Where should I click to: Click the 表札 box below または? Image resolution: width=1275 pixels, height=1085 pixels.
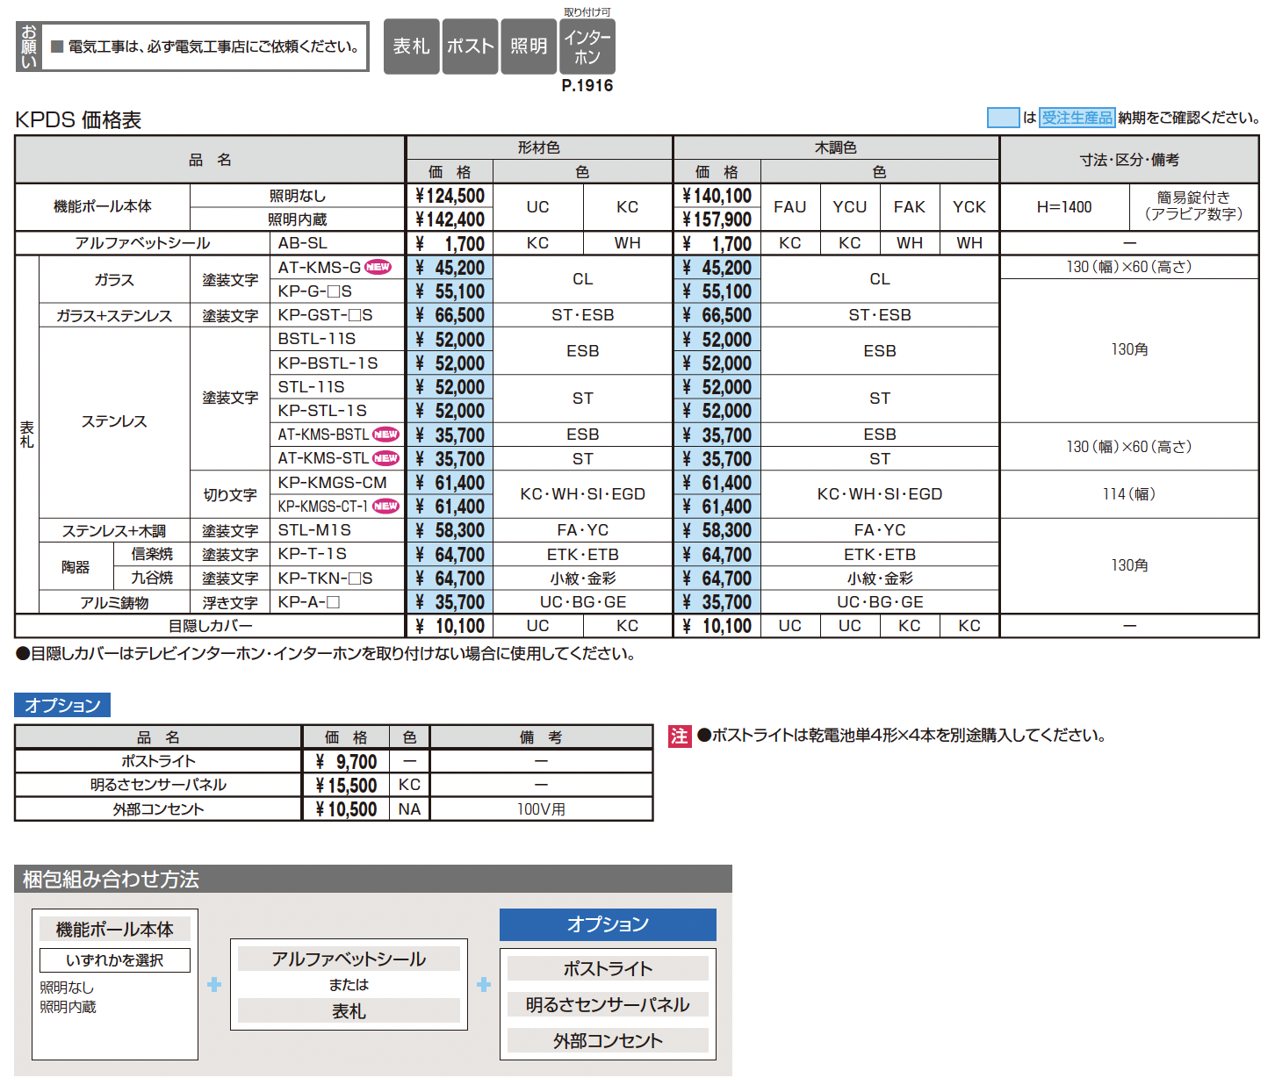coord(349,1010)
